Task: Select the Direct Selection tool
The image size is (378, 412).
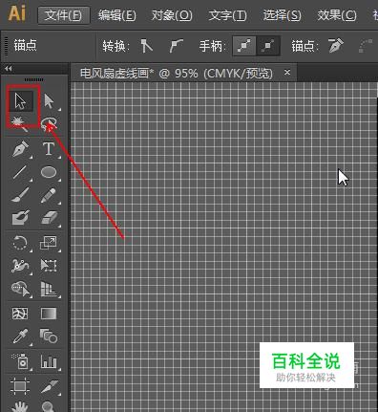Action: (49, 101)
